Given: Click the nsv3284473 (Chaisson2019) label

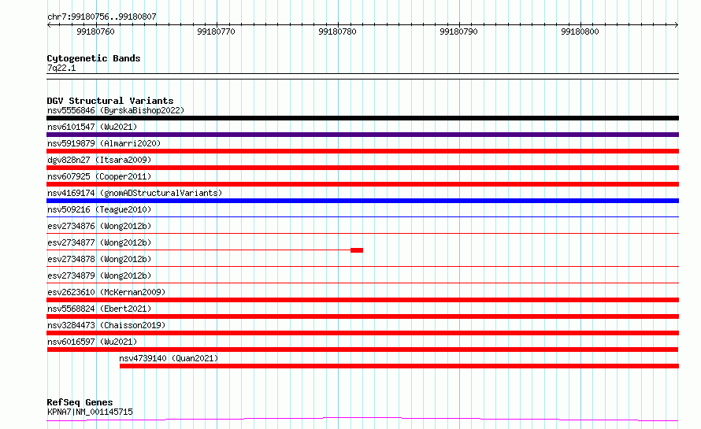Looking at the screenshot, I should coord(106,325).
